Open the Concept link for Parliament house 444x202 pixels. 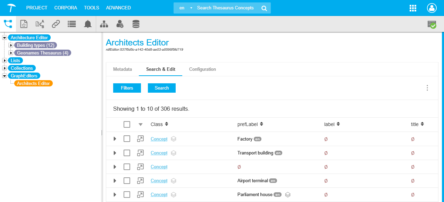point(159,194)
